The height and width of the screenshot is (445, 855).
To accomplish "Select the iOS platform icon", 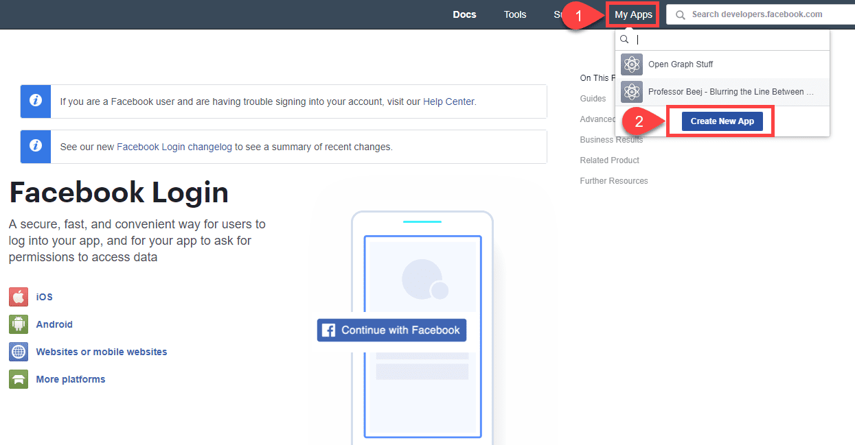I will pos(18,296).
